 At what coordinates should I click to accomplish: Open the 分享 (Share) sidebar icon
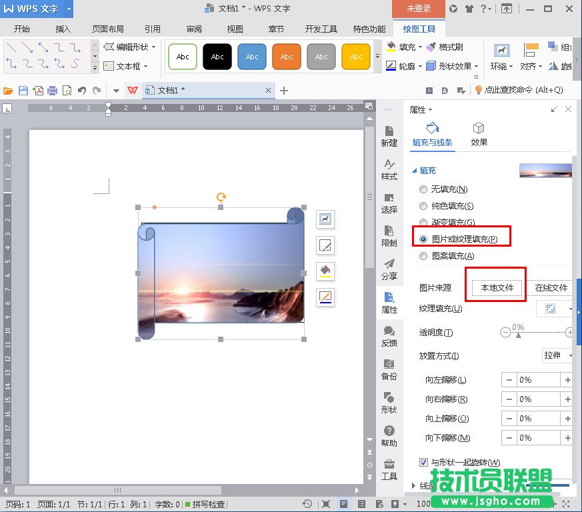pos(389,269)
